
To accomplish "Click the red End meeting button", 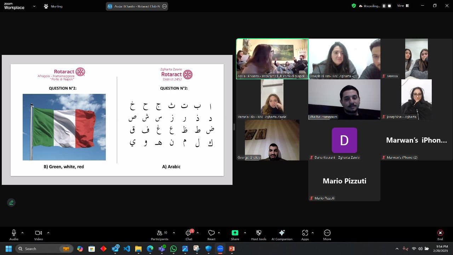I will click(x=440, y=233).
